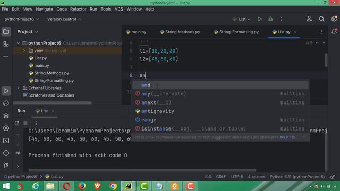Viewport: 340px width, 191px height.
Task: Select 'any(__iterable)' completion suggestion
Action: point(220,94)
